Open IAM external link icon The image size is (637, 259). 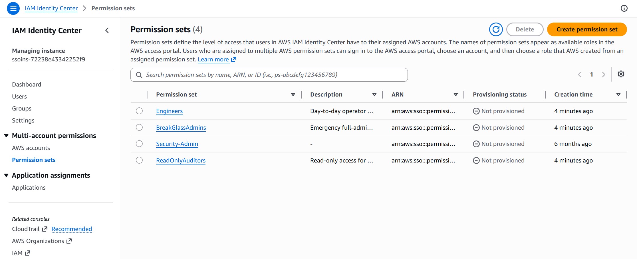click(28, 253)
